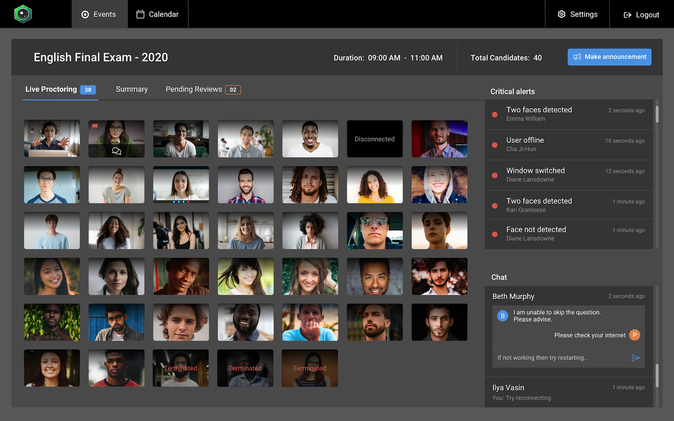Click the Make announcement button
The image size is (674, 421).
[x=609, y=57]
